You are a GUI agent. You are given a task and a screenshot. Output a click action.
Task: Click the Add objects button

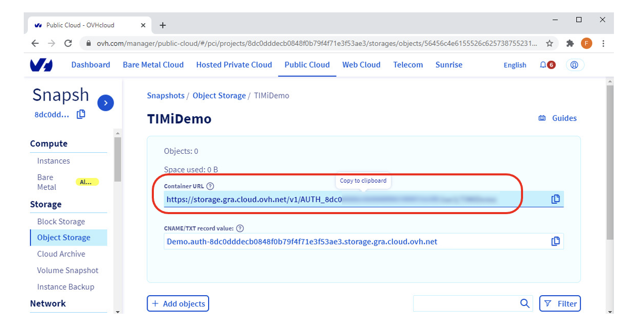tap(178, 304)
